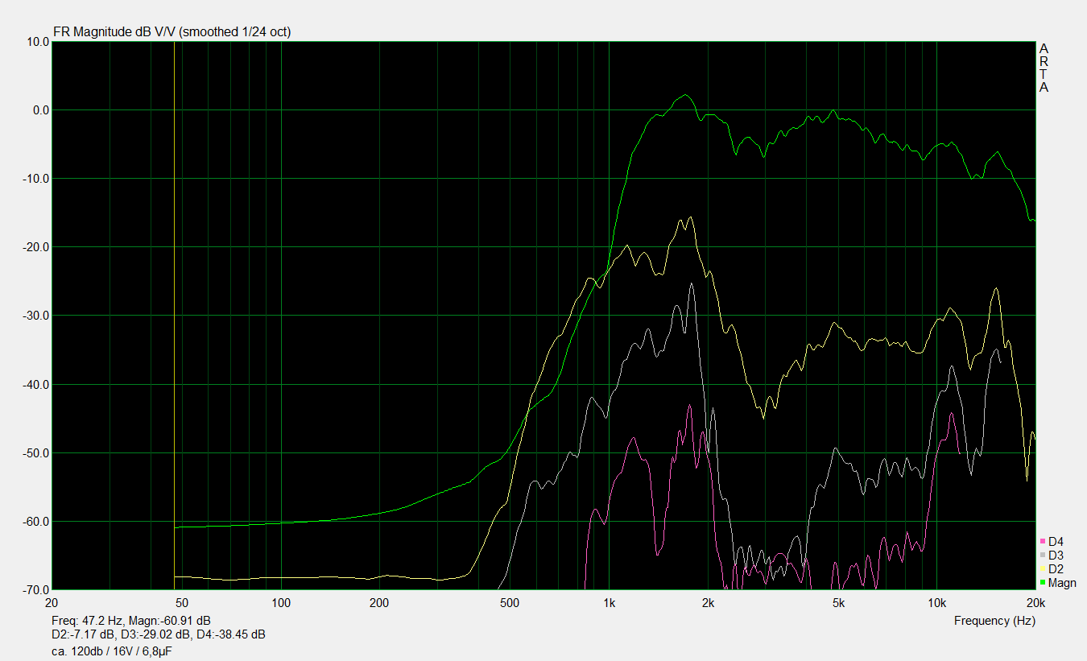
Task: Click the green Magn legend swatch
Action: click(1044, 582)
